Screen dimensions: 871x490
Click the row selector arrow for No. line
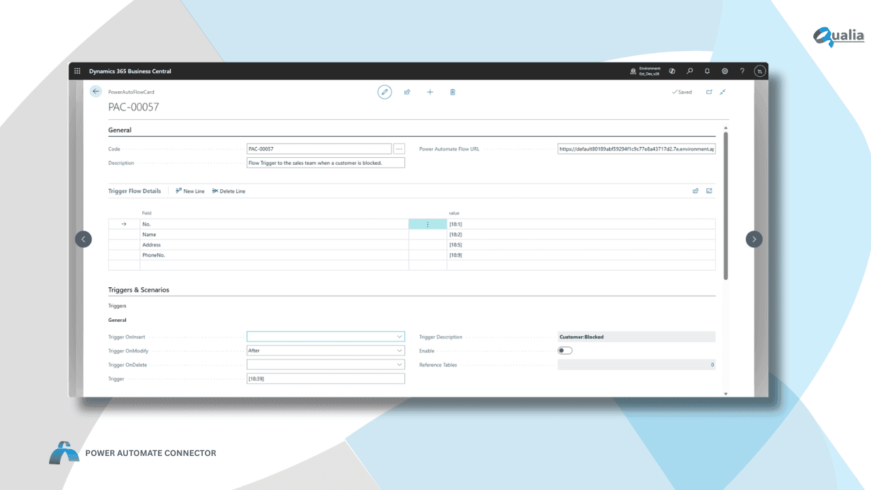click(124, 224)
